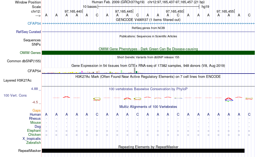Click the dark green OMIM Genes bar
The image size is (255, 157).
pyautogui.click(x=148, y=53)
